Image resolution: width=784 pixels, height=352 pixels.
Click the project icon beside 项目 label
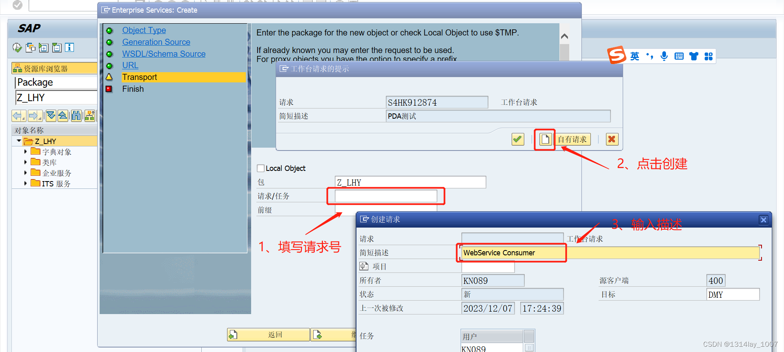364,266
